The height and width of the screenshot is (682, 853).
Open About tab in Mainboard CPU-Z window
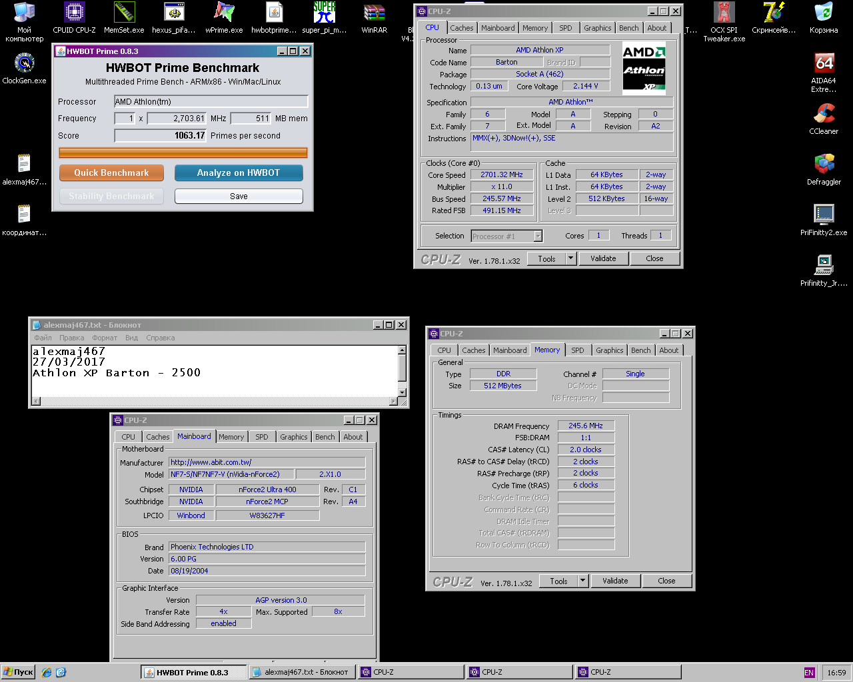(353, 437)
